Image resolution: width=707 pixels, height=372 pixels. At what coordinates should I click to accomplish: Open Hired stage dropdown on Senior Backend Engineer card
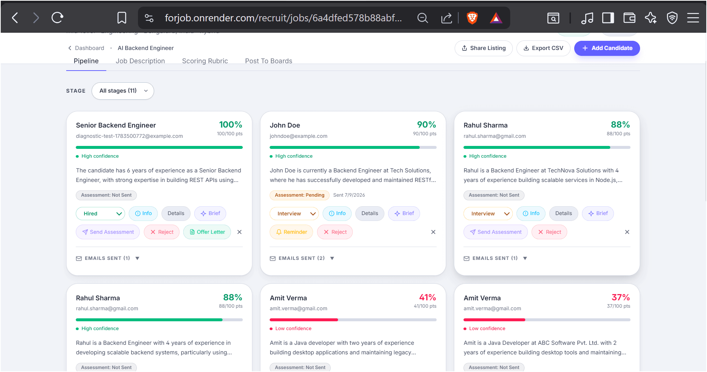[x=100, y=214]
